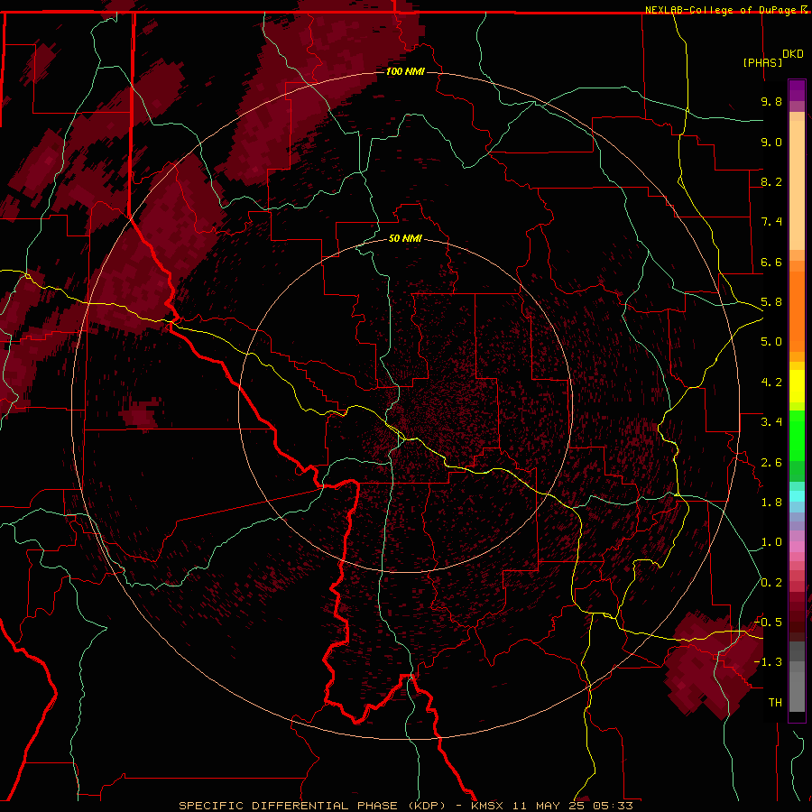The height and width of the screenshot is (812, 812).
Task: Select the 1.0 scale value
Action: [x=771, y=542]
